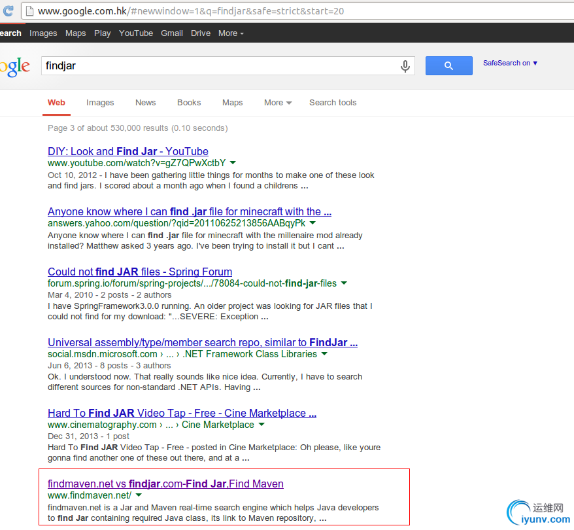Click the www.findmaven.net/ URL text
Viewport: 574px width, 530px height.
click(x=90, y=495)
